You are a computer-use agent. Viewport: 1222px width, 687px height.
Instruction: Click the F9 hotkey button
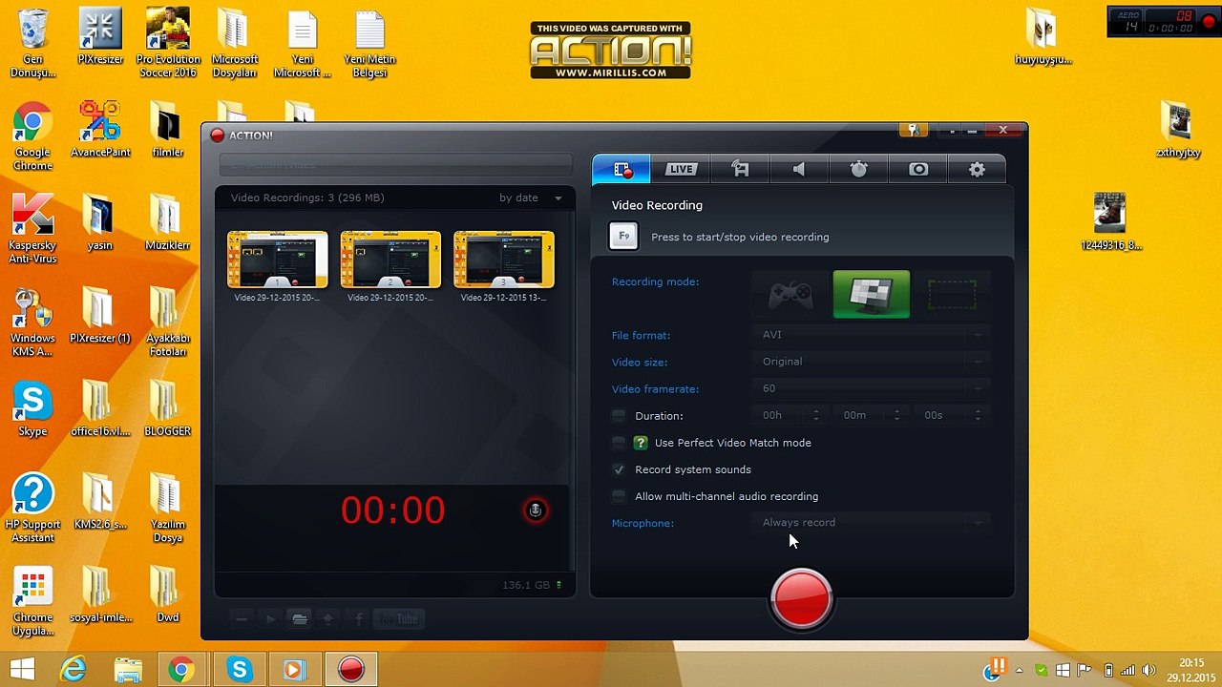pos(623,236)
